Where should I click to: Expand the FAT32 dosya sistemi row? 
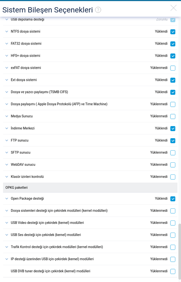(7, 43)
